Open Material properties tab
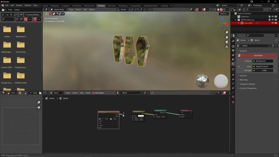Screen dimensions: 279x157 click(233, 97)
